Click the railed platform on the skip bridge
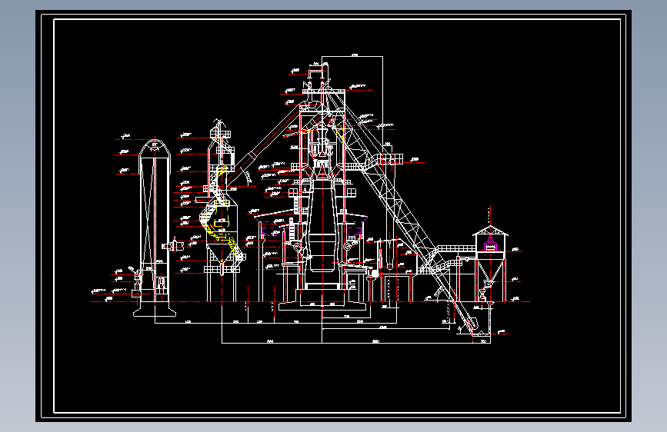The width and height of the screenshot is (667, 432). pos(385,158)
